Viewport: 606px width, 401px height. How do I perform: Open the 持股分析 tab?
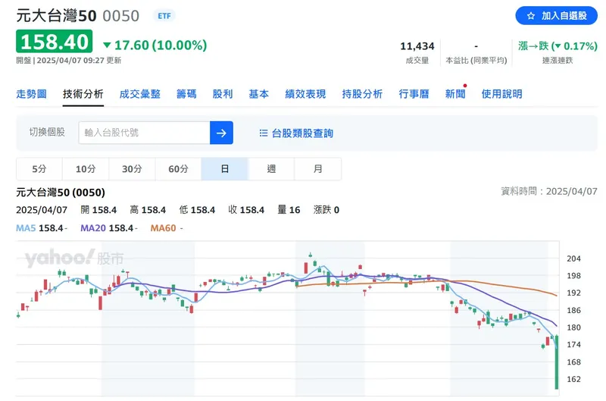[x=362, y=94]
